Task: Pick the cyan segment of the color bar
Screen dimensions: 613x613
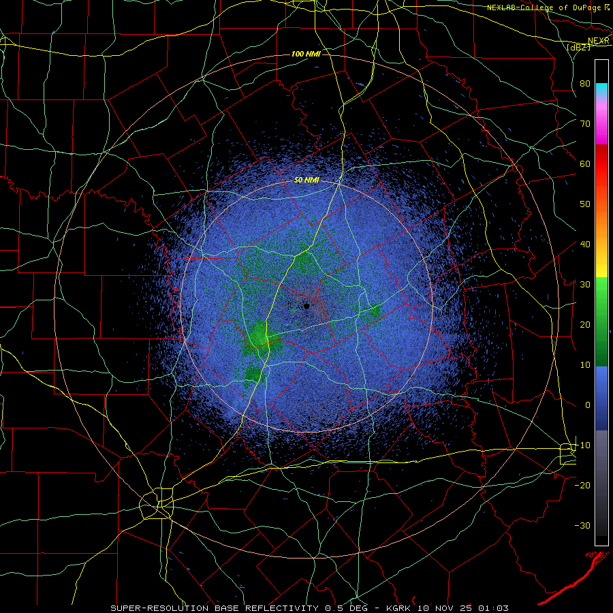Action: (601, 89)
